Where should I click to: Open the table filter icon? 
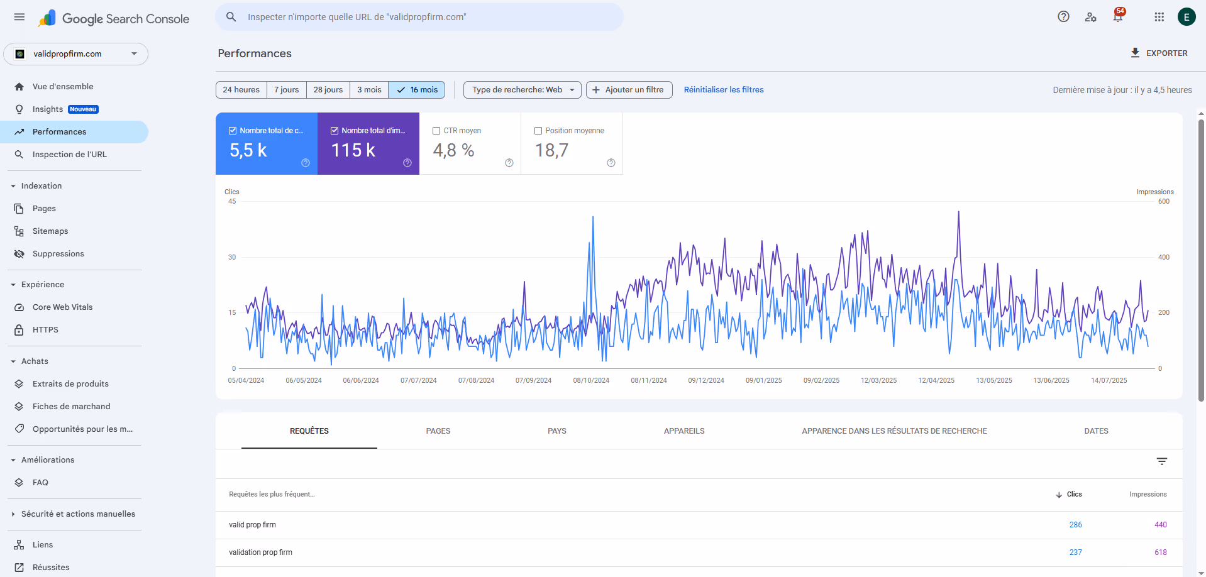(x=1161, y=461)
